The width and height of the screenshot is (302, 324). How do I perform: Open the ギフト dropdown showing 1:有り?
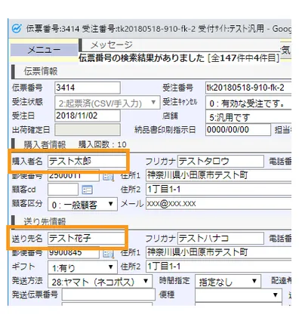click(x=82, y=267)
